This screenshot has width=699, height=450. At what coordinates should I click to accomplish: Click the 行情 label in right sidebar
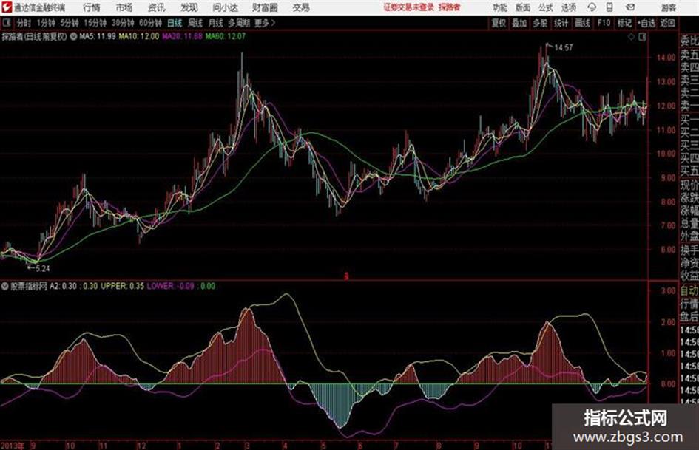[689, 304]
